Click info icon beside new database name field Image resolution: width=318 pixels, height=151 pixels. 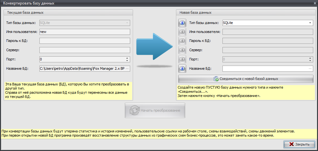(182, 68)
